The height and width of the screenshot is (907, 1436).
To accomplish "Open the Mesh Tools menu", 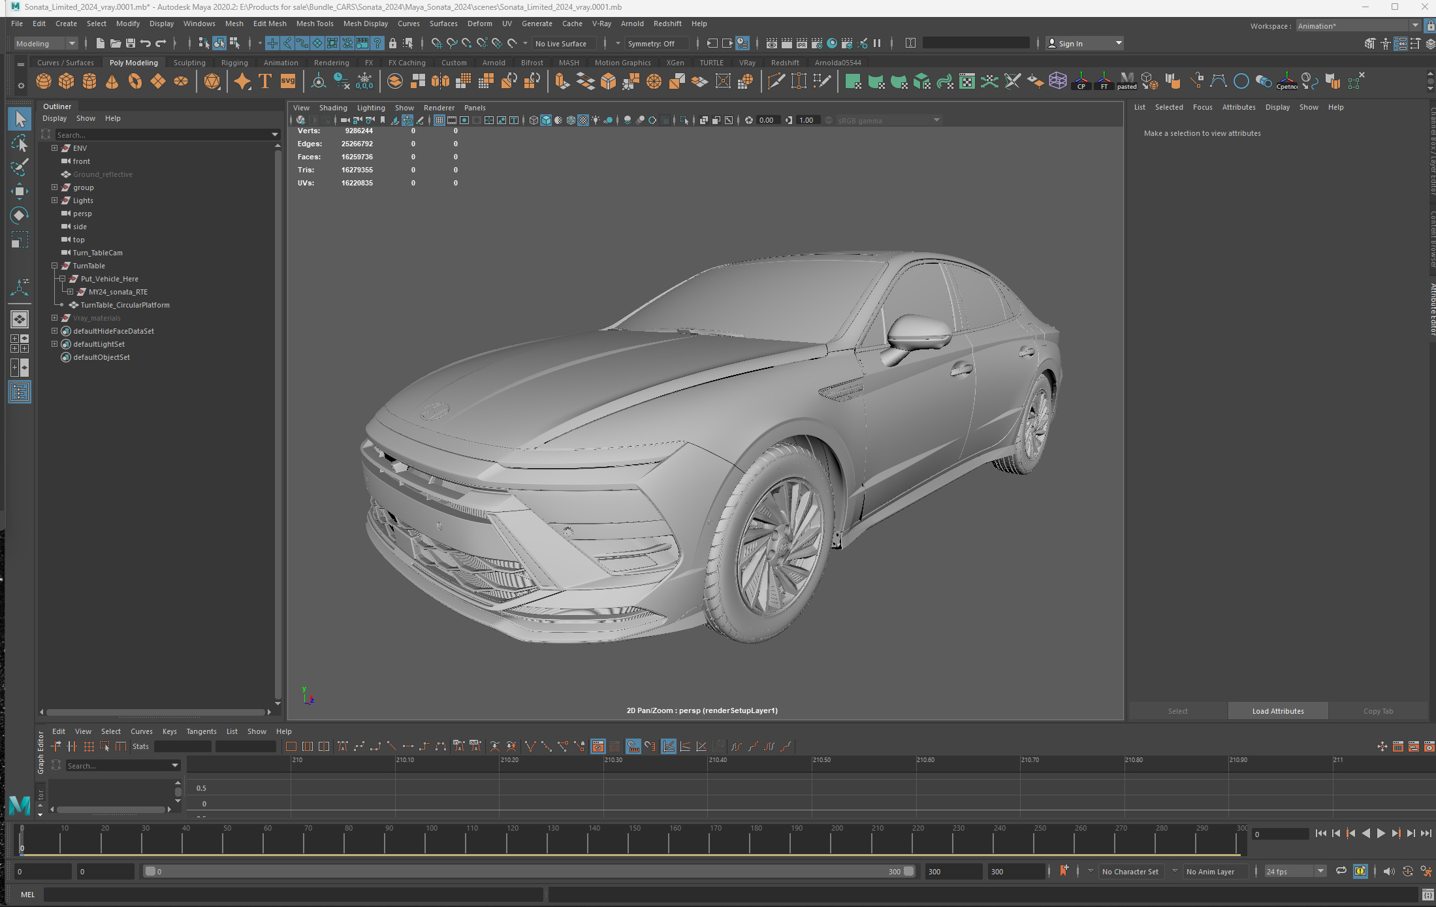I will tap(315, 24).
